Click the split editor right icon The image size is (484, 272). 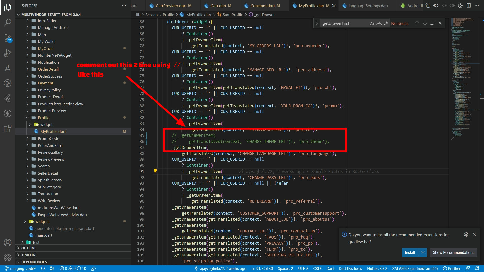pos(469,6)
